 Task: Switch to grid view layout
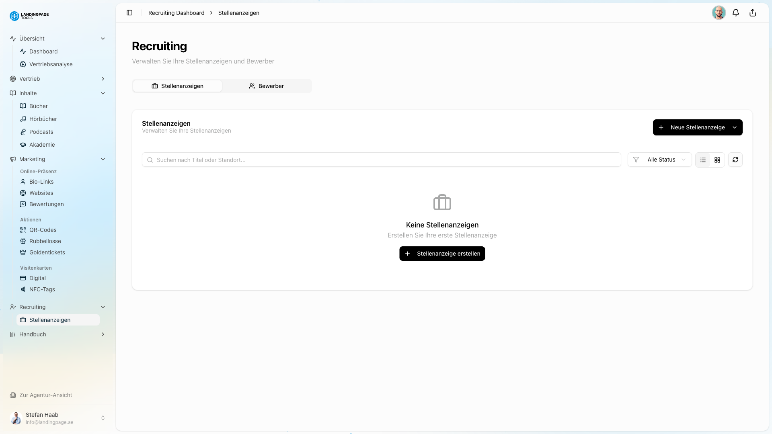coord(717,160)
